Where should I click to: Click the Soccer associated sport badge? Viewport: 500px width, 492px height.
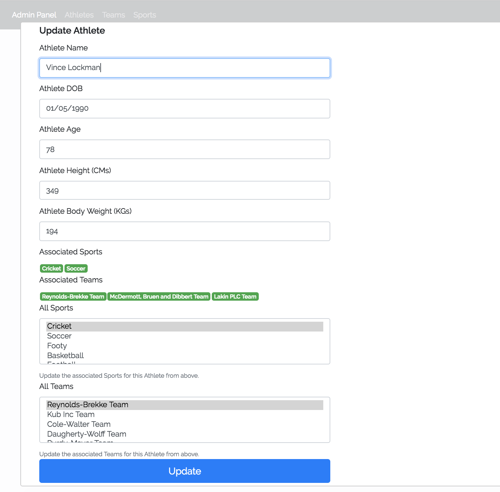(76, 268)
